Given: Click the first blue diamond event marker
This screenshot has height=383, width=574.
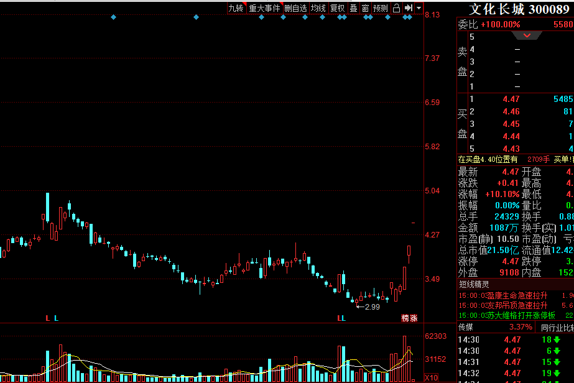Looking at the screenshot, I should point(113,17).
